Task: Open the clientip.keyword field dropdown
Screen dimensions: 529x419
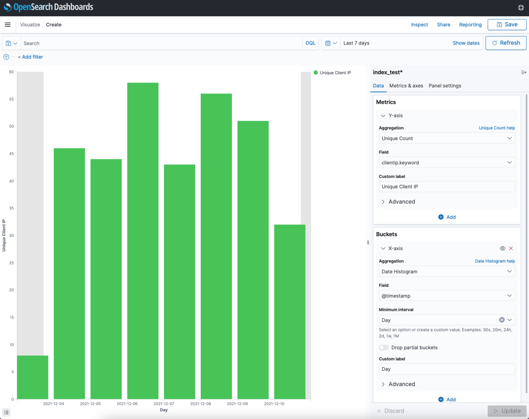Action: [446, 162]
